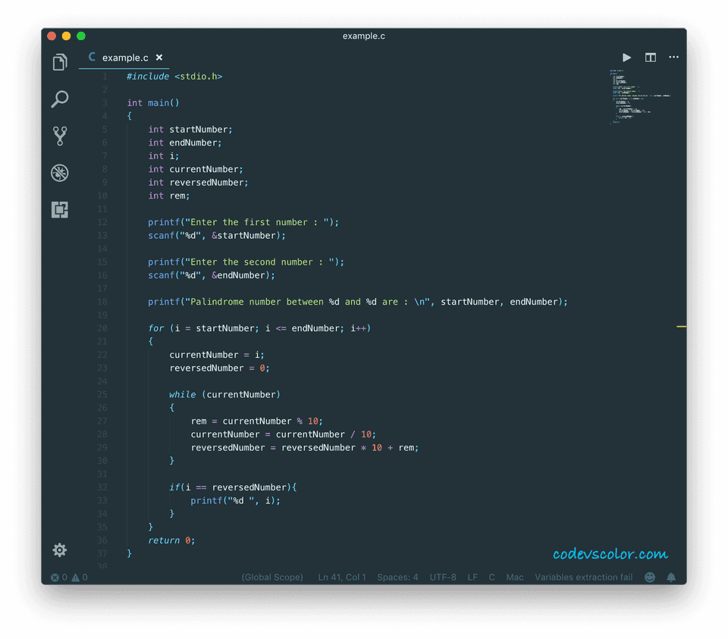
Task: Open the Source Control view
Action: pos(59,136)
